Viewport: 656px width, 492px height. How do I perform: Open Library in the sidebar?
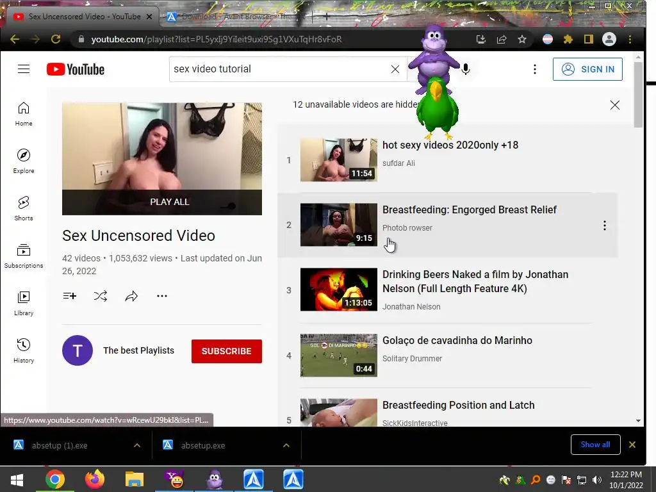click(24, 303)
